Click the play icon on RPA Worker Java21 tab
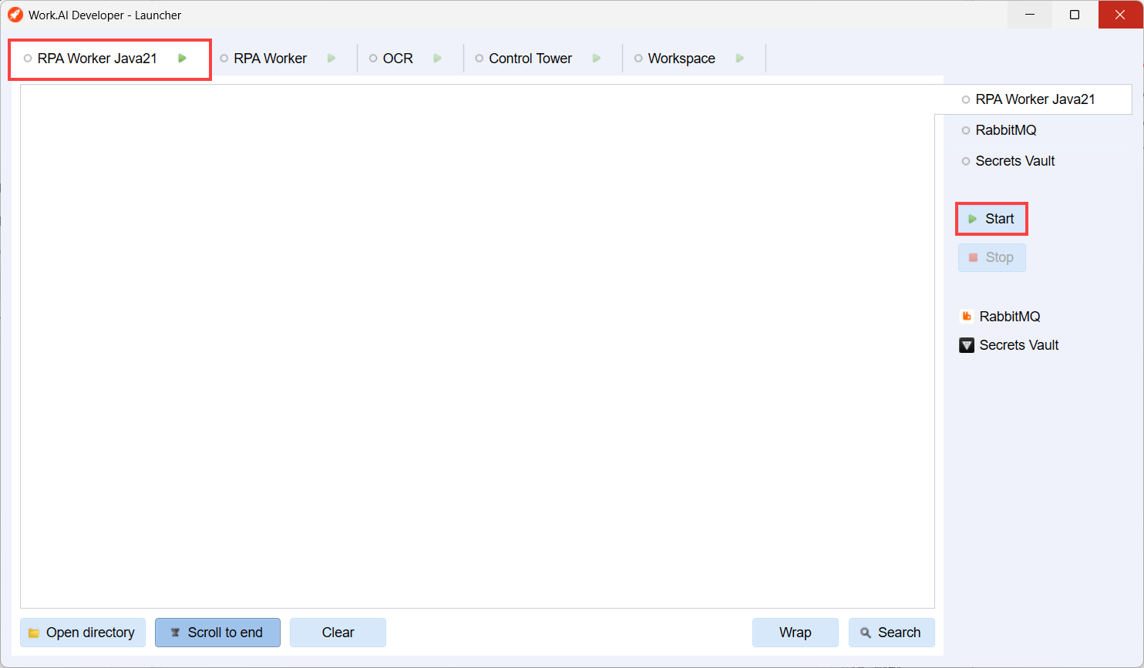 click(x=183, y=59)
